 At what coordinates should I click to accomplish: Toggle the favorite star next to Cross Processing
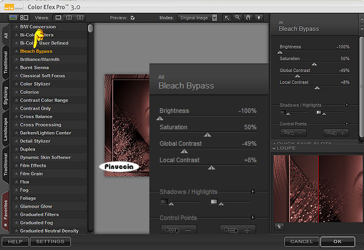[16, 125]
